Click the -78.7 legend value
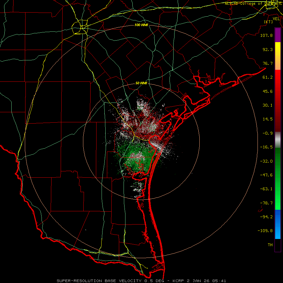 tap(266, 203)
